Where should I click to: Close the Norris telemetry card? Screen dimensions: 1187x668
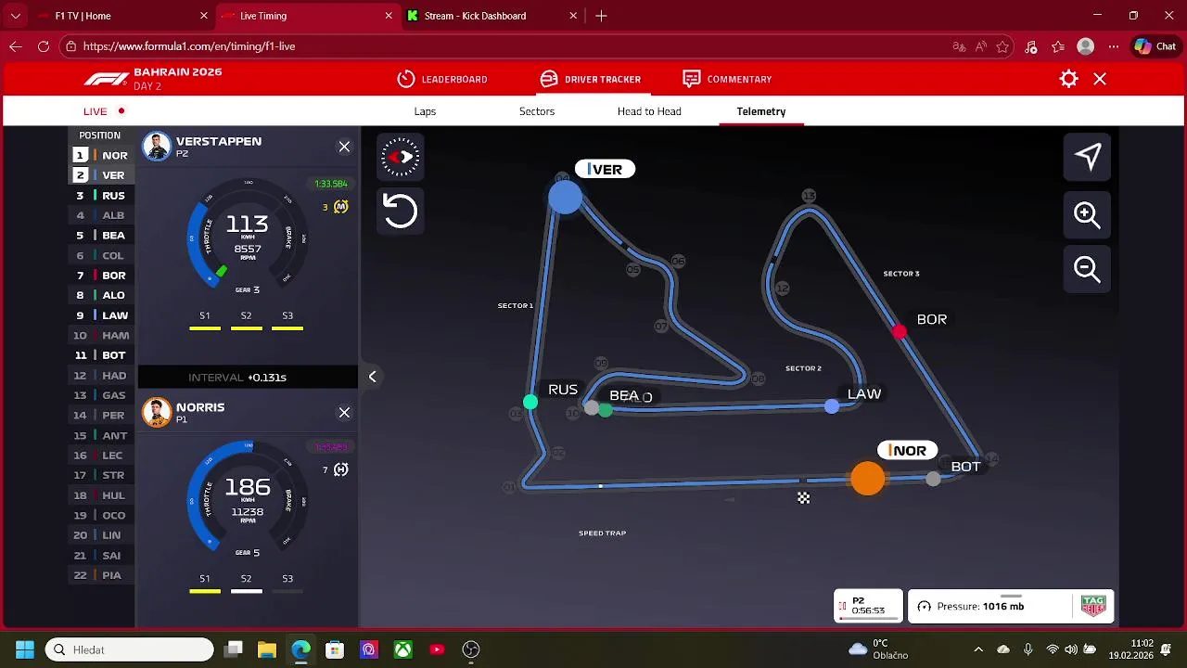point(344,413)
